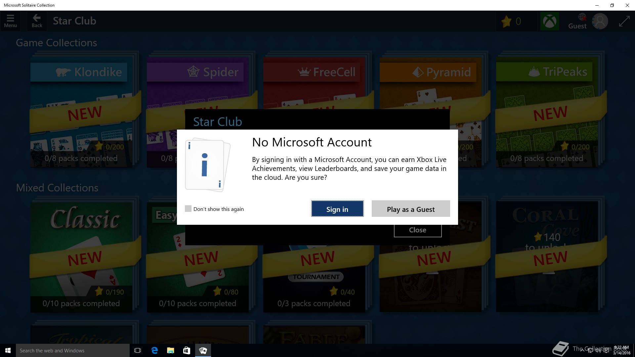Viewport: 635px width, 357px height.
Task: Open Windows Start menu
Action: click(8, 350)
